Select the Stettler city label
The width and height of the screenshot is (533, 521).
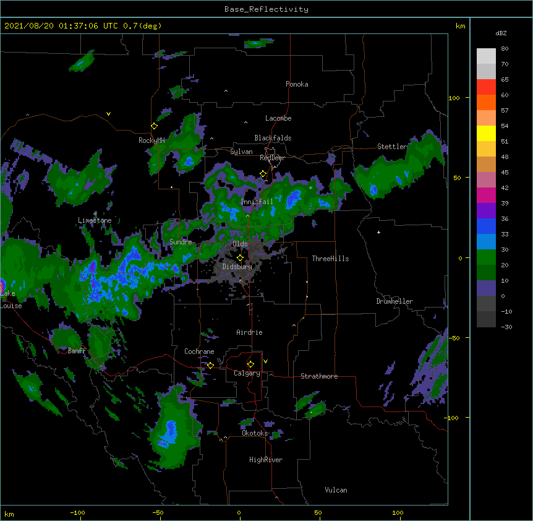pyautogui.click(x=392, y=147)
